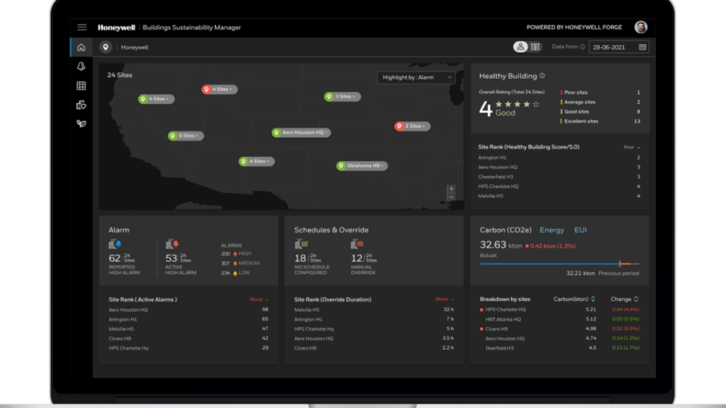This screenshot has height=408, width=726.
Task: Open Deerfield H3 breakdown row
Action: [x=559, y=348]
